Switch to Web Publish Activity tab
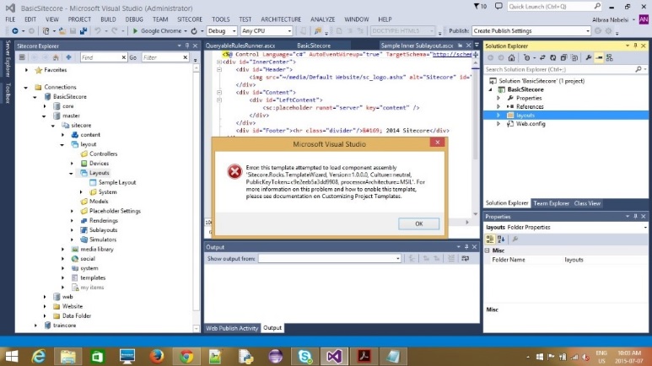The width and height of the screenshot is (652, 366). [232, 328]
